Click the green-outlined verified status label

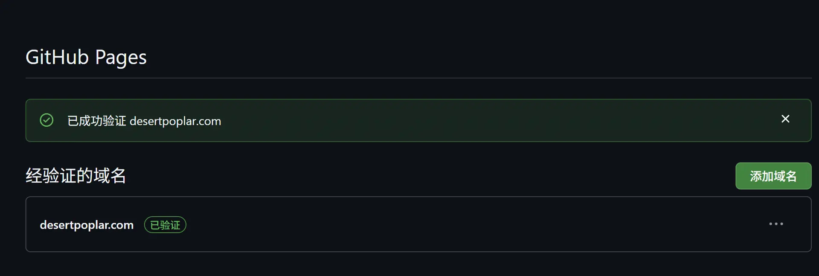(x=165, y=225)
